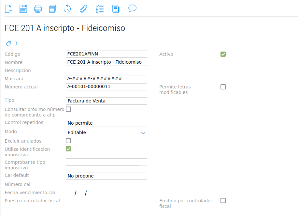Viewport: 298px width, 217px height.
Task: Click the Cai default field showing No propone
Action: coord(106,176)
